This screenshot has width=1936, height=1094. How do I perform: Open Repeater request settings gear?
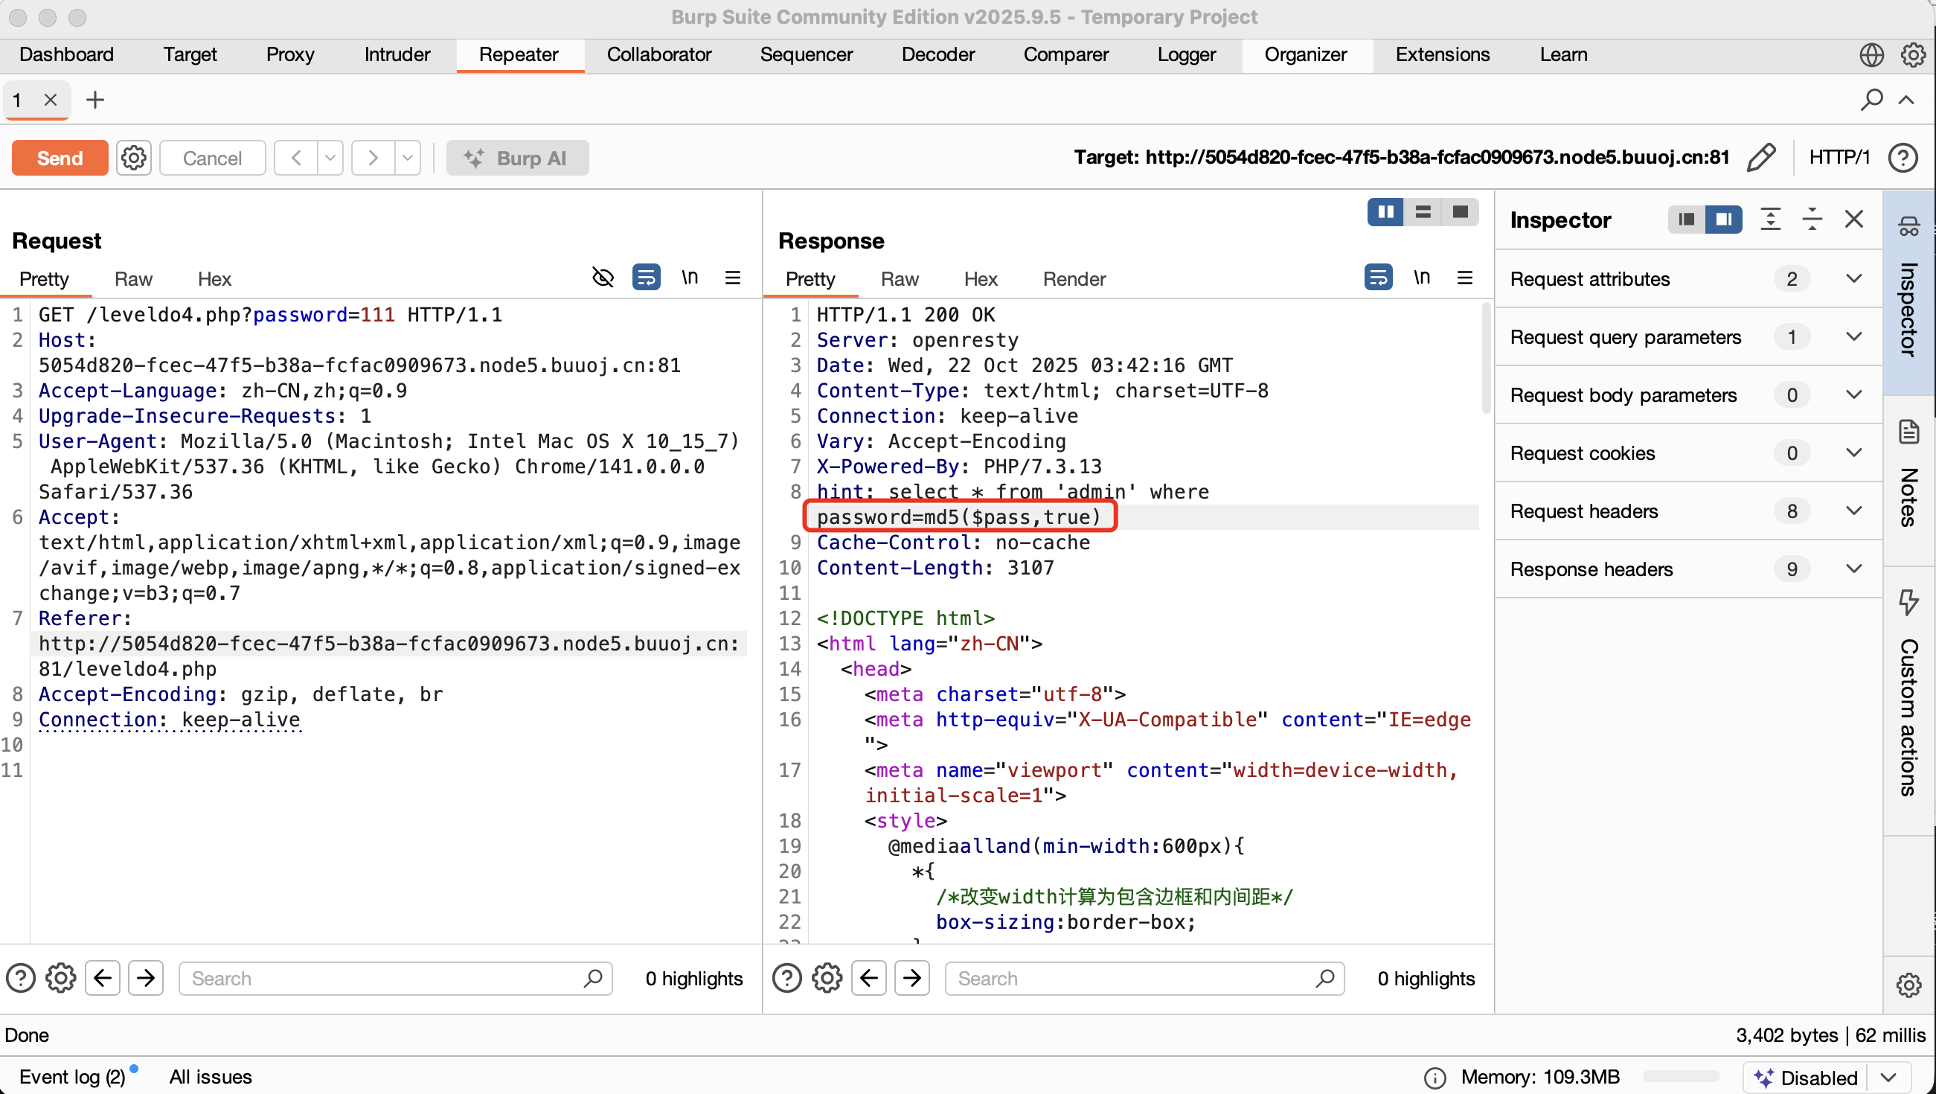click(x=133, y=158)
